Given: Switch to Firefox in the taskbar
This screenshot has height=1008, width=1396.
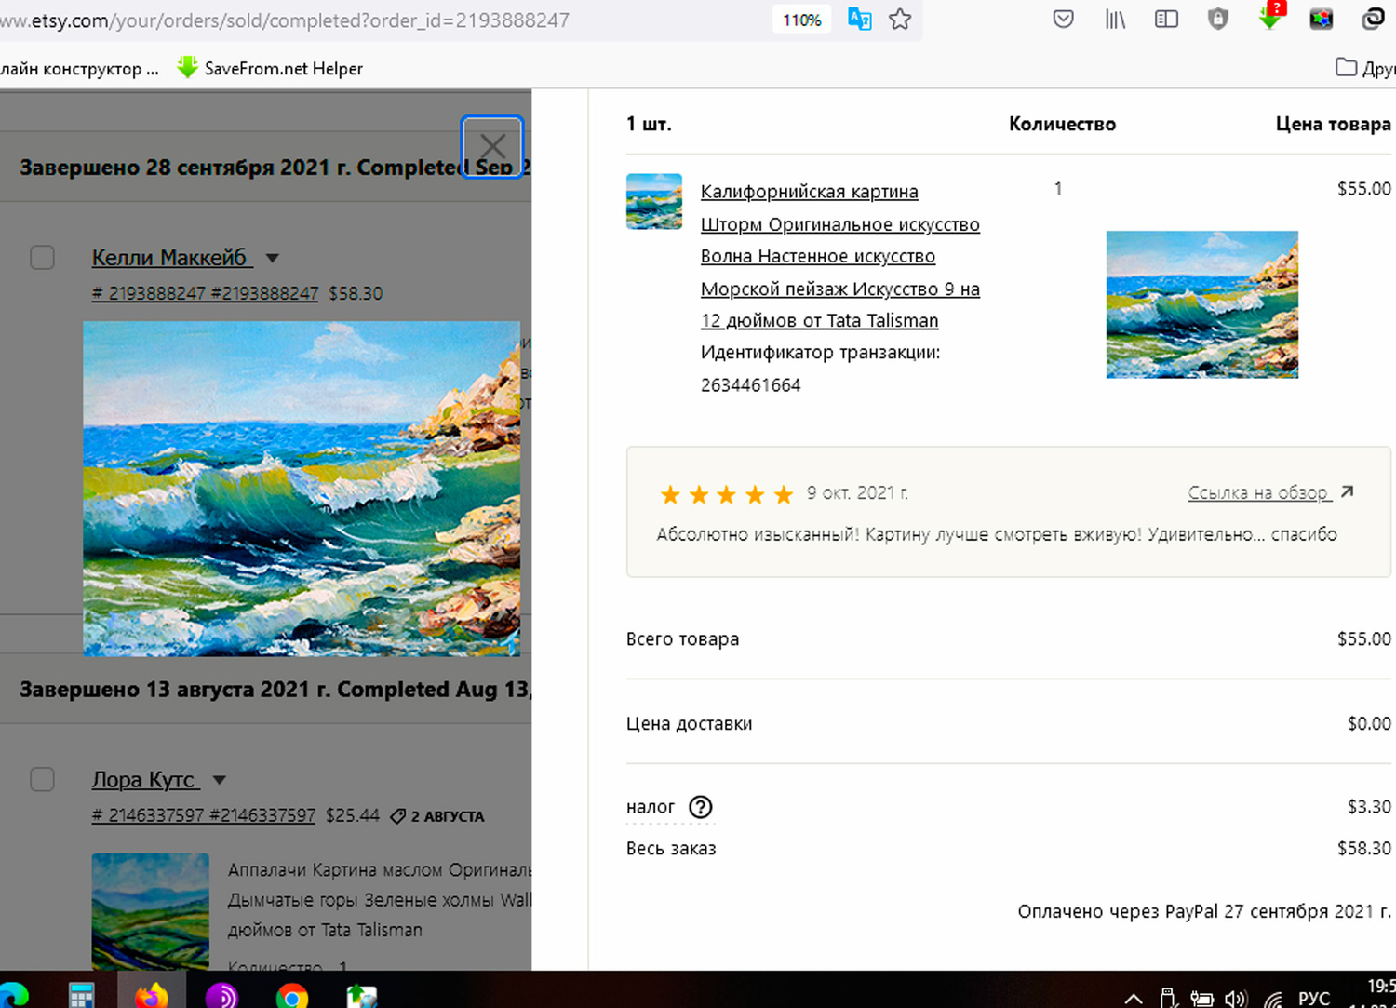Looking at the screenshot, I should coord(152,995).
